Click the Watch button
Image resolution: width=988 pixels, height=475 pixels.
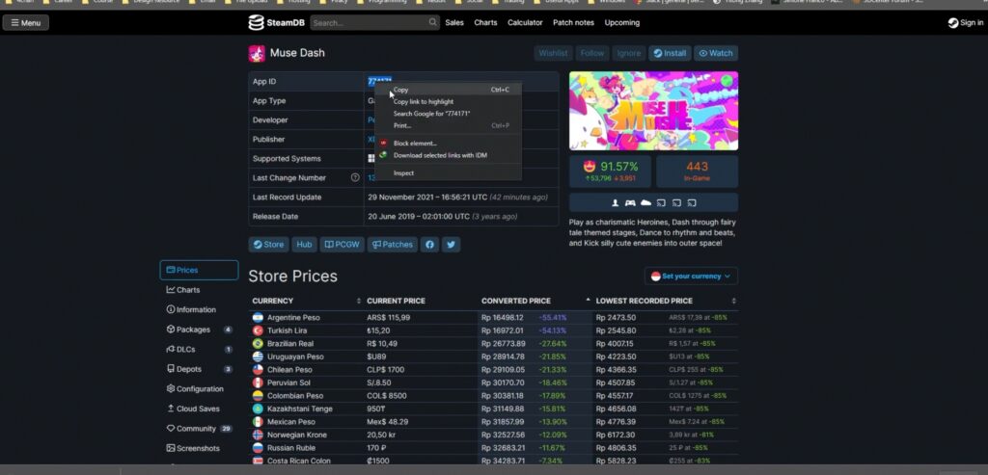coord(716,54)
